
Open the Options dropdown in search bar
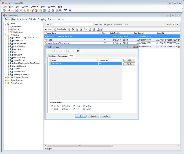click(x=171, y=24)
